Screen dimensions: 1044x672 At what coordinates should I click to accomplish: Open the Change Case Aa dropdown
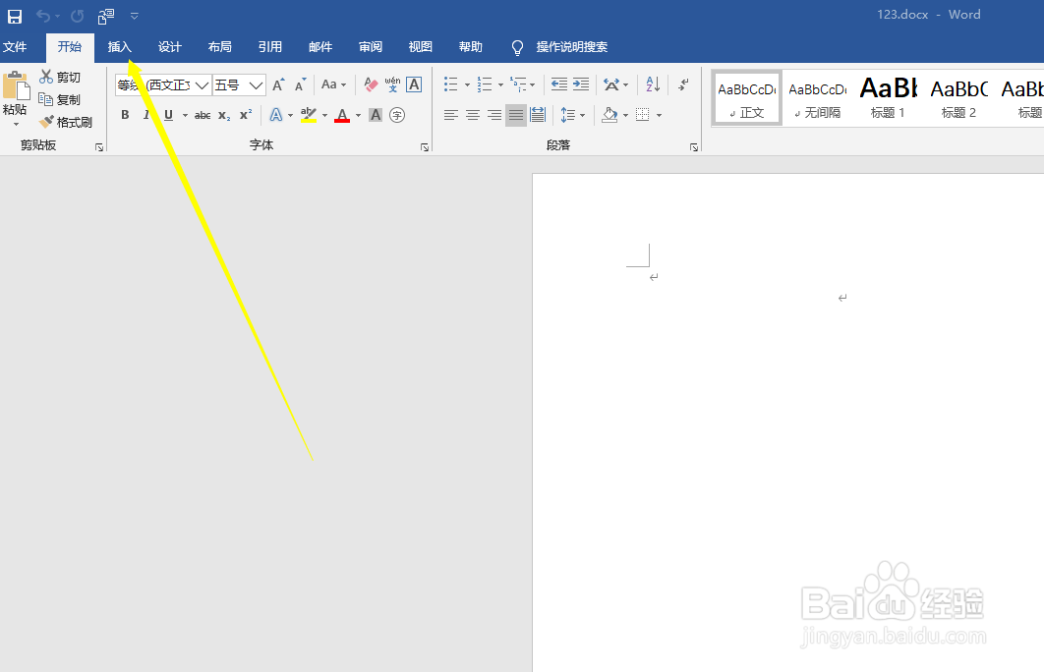(333, 84)
